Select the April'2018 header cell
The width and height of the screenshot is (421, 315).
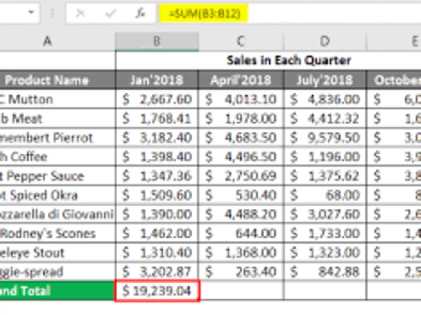click(240, 80)
